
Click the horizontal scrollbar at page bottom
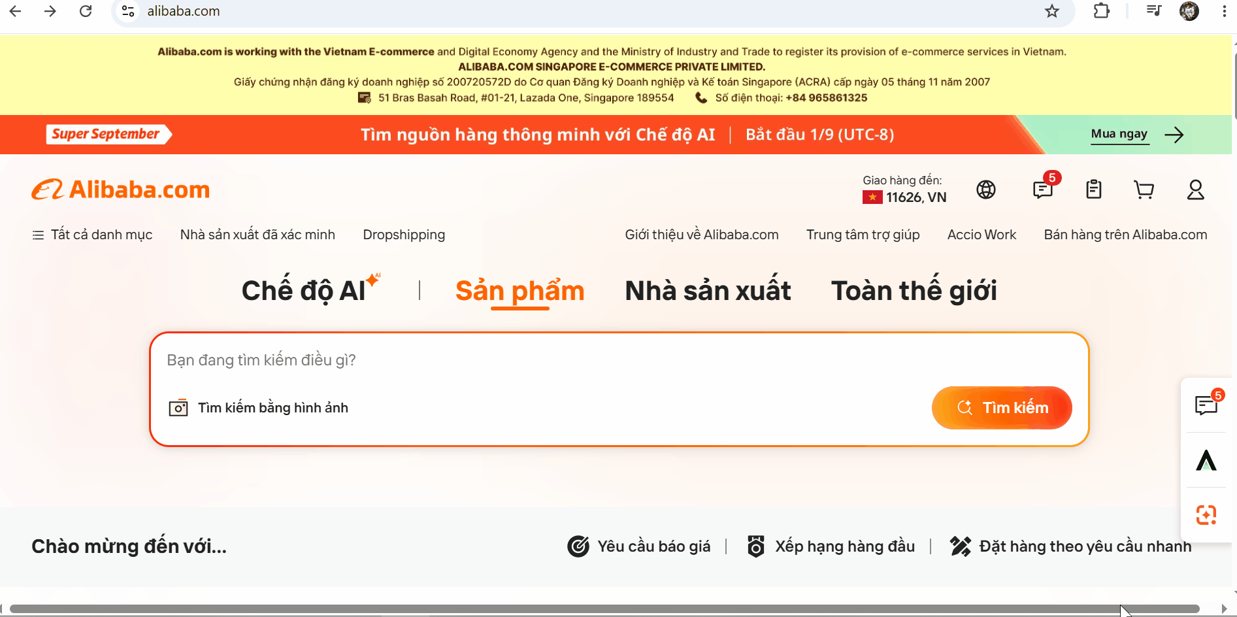604,609
